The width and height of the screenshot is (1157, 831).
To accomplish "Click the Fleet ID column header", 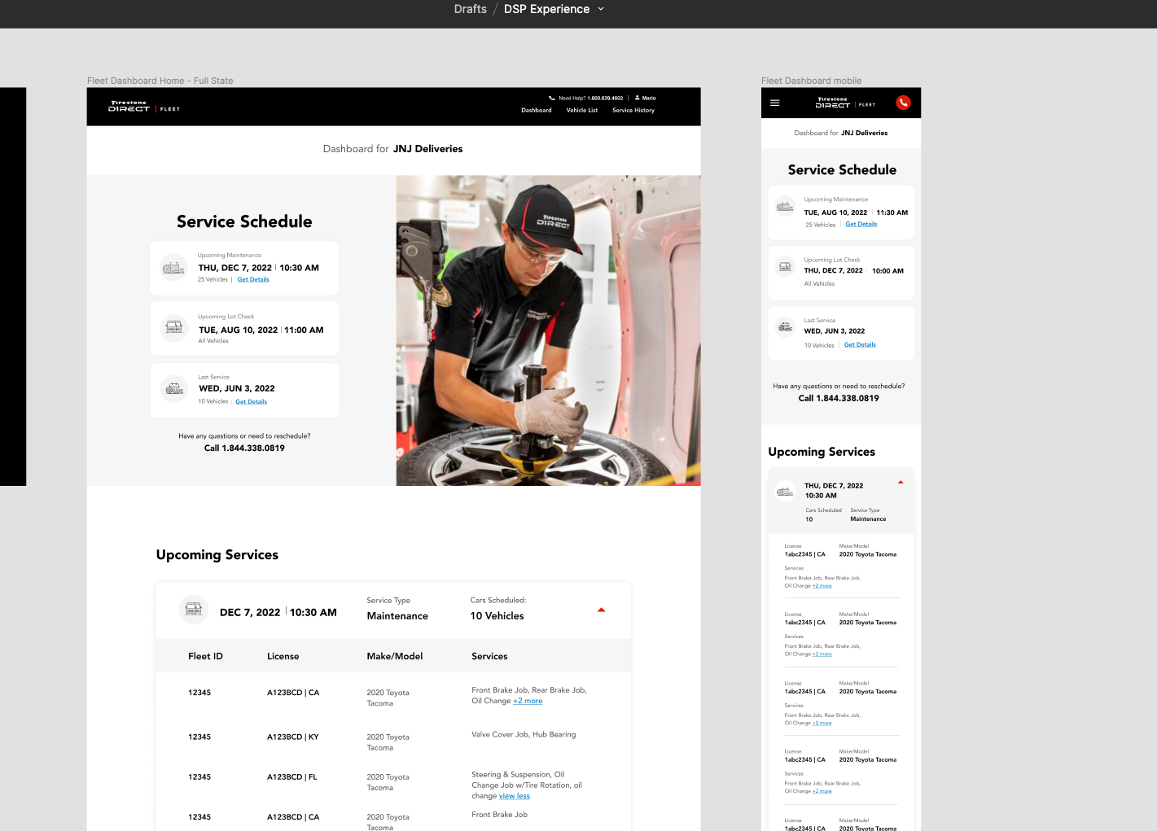I will point(205,656).
